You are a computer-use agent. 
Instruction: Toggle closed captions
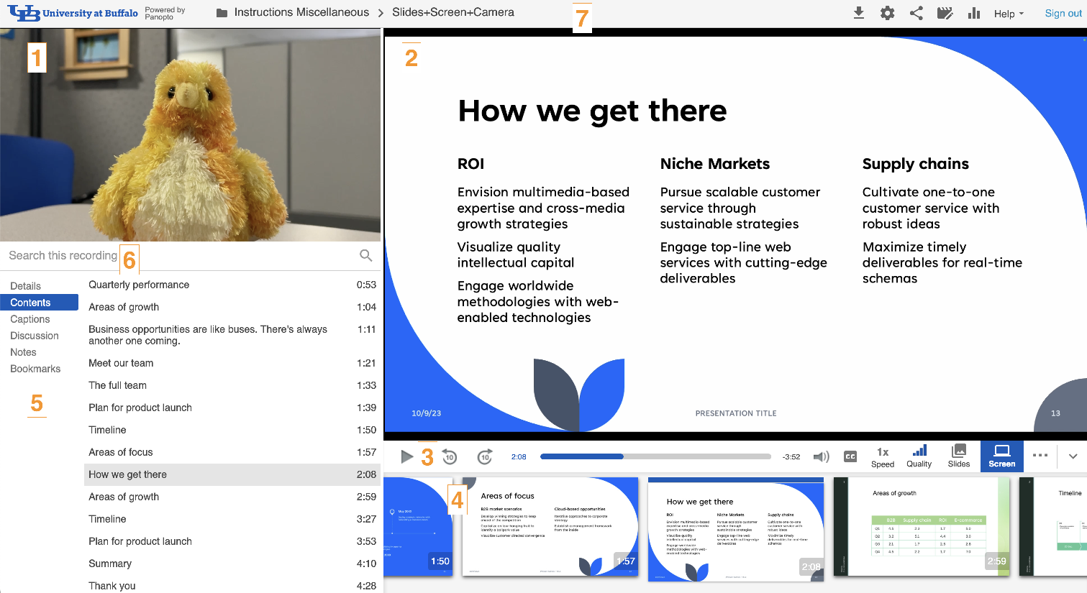coord(850,456)
